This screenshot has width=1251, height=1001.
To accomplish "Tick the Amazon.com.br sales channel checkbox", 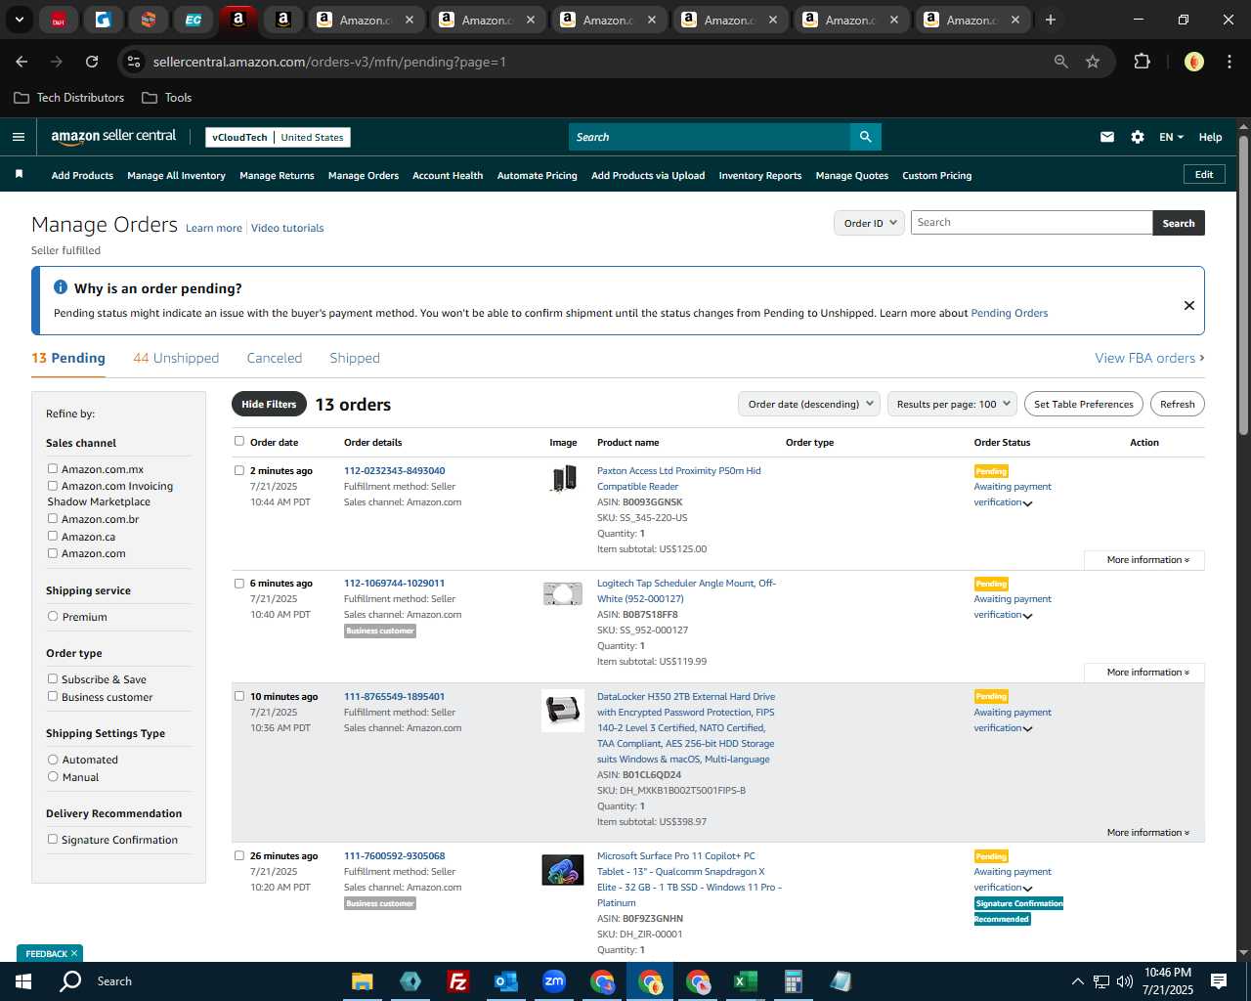I will pyautogui.click(x=53, y=518).
